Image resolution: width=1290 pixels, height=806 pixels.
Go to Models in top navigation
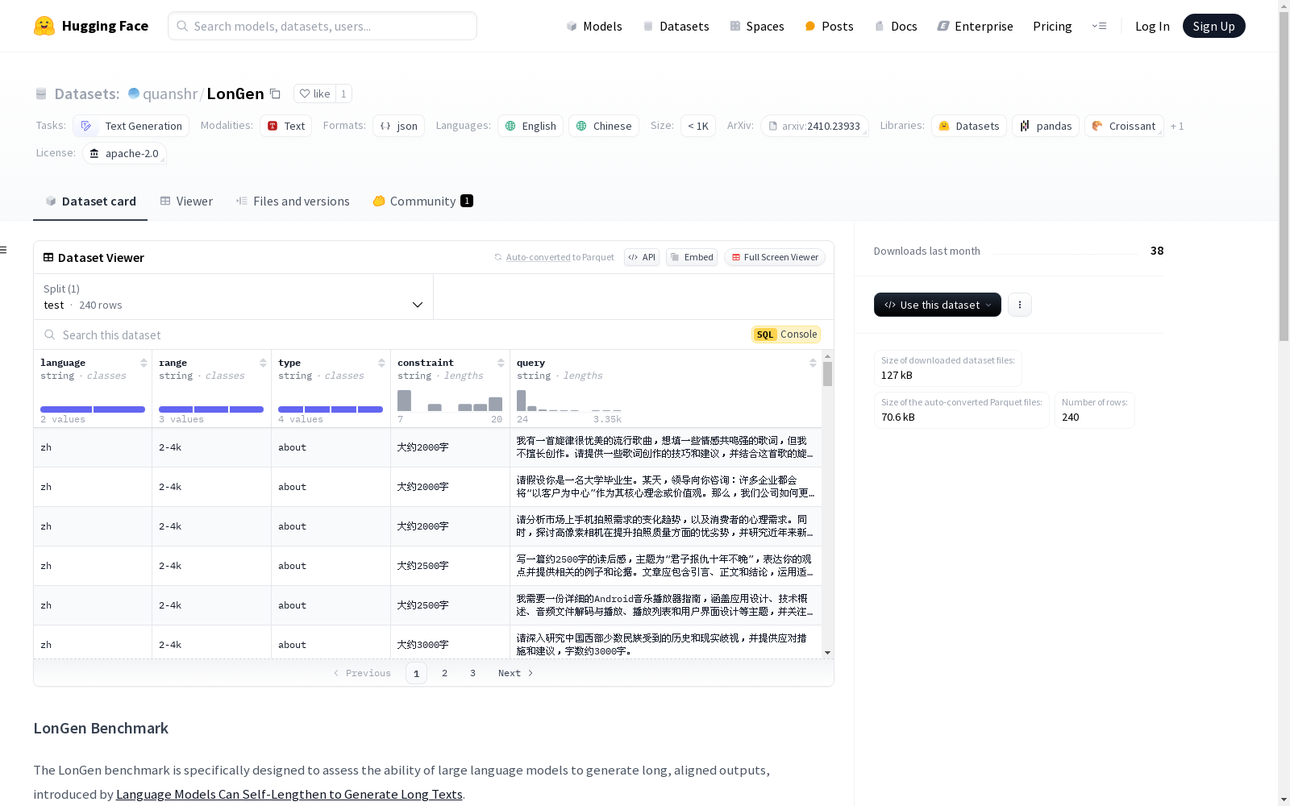(x=594, y=26)
